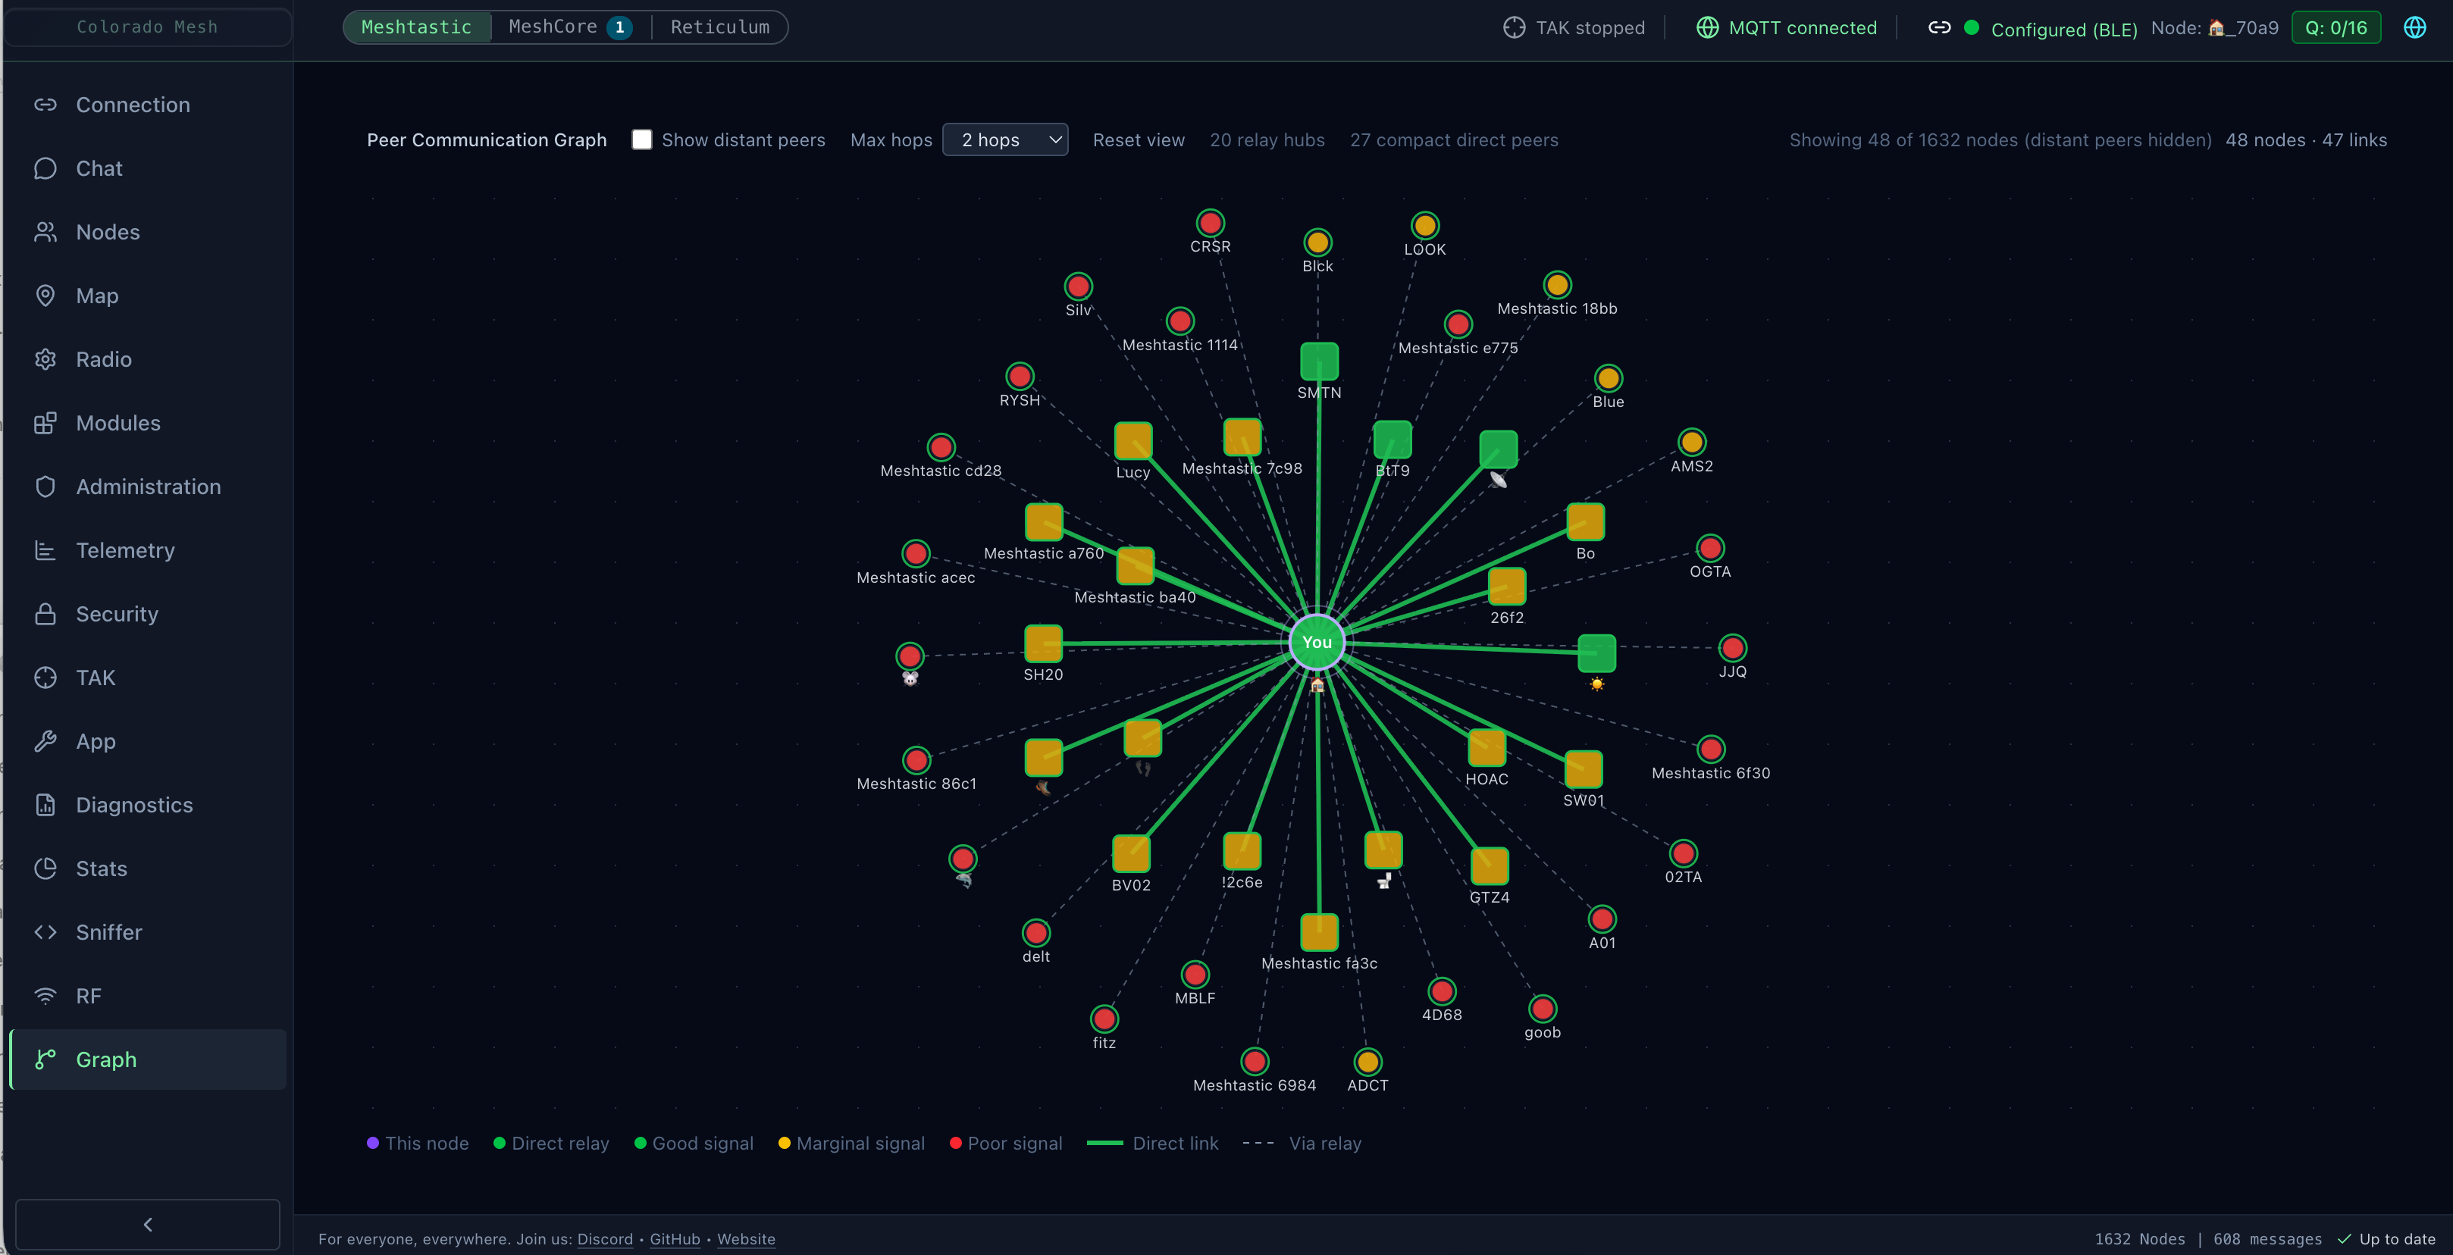Click the 'Up to date' status

tap(2387, 1239)
